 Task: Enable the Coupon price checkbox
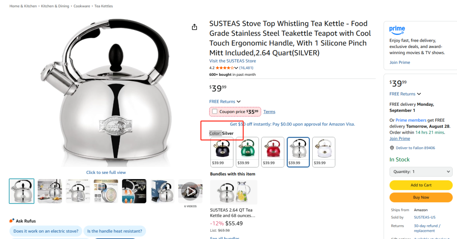click(215, 112)
